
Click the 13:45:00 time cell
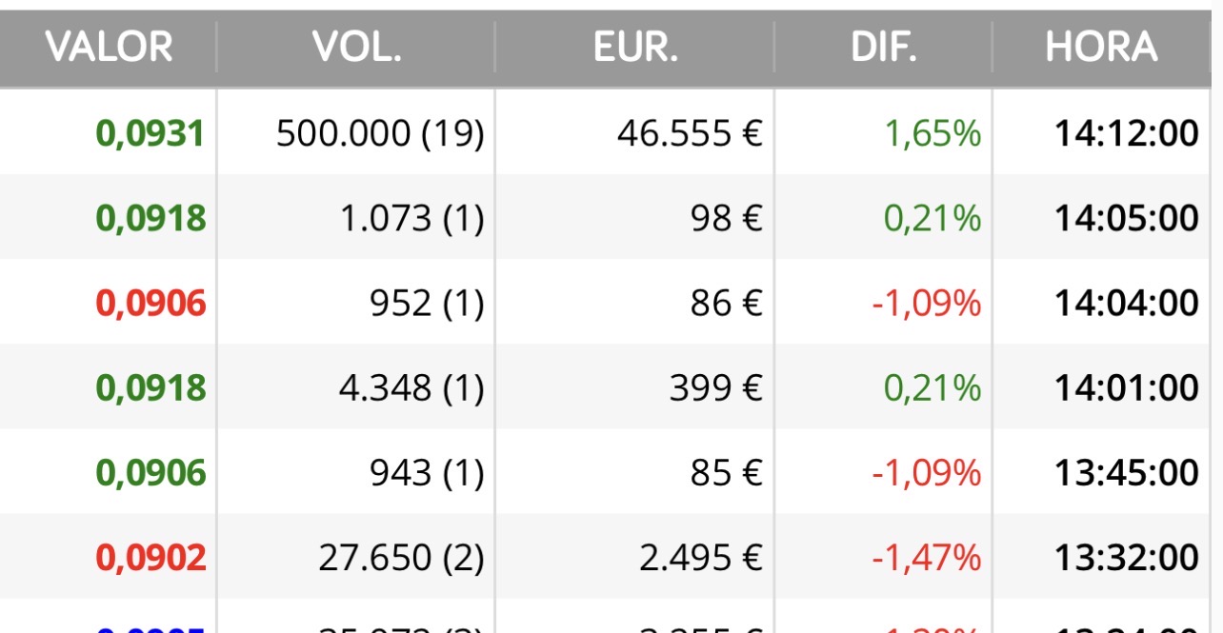click(x=1126, y=472)
